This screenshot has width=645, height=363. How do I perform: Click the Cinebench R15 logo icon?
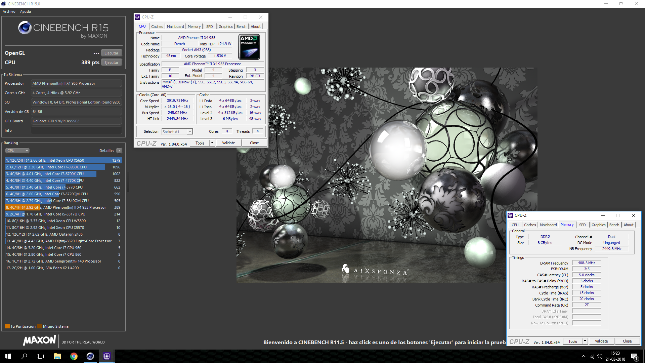25,28
